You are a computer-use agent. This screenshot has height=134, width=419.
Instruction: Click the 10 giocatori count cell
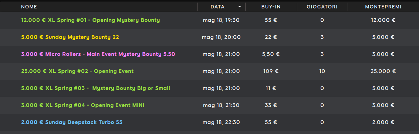coord(322,71)
